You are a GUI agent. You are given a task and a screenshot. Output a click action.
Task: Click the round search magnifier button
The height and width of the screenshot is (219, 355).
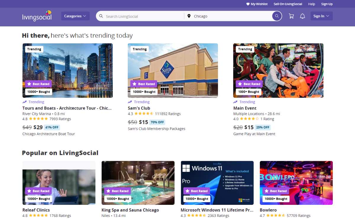277,16
